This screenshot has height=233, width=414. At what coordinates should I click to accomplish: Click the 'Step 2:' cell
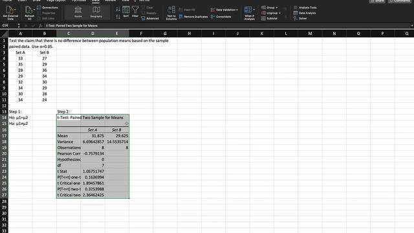point(69,112)
